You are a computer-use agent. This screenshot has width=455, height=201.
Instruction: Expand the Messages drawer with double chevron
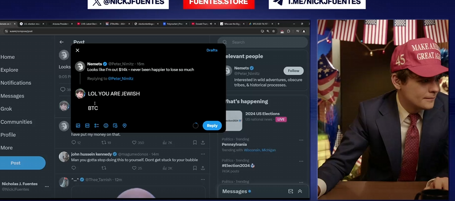300,191
